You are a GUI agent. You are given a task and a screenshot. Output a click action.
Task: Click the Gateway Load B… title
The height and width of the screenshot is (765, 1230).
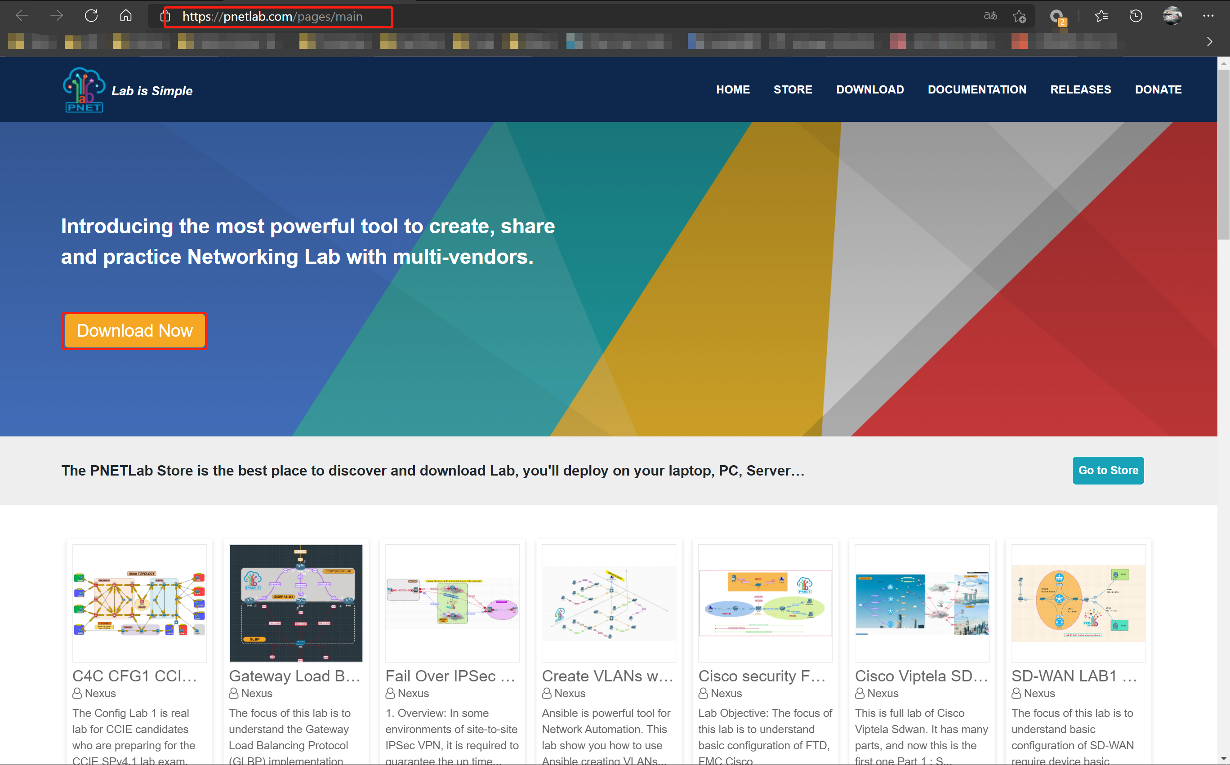[x=294, y=676]
